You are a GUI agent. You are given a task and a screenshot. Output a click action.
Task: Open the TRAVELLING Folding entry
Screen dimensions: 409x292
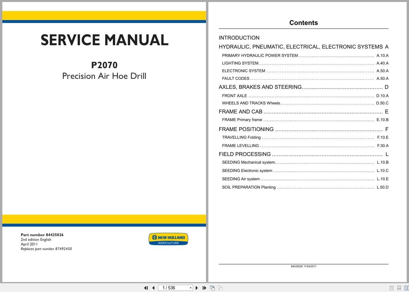tap(305, 137)
